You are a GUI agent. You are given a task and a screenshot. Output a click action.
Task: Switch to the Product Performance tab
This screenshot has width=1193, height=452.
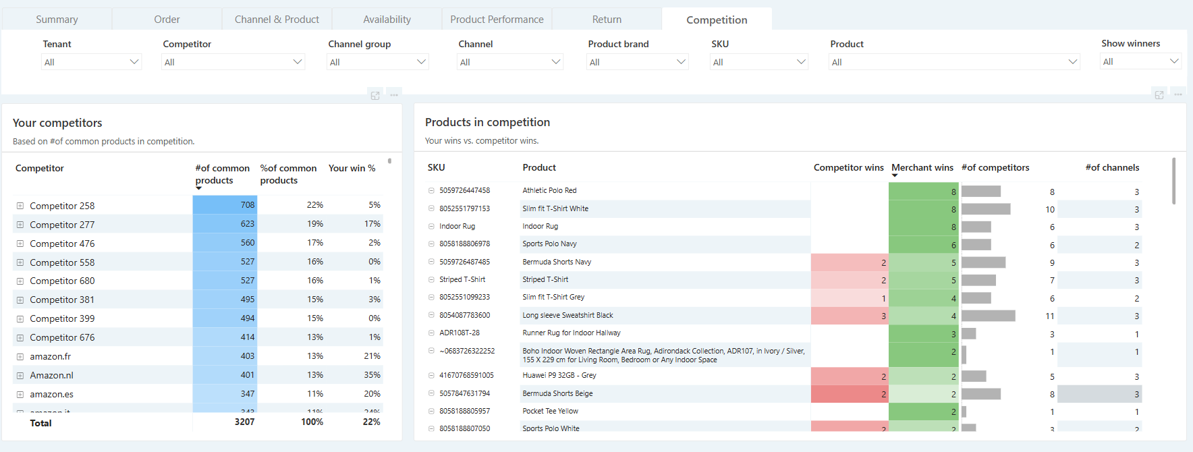pyautogui.click(x=497, y=20)
